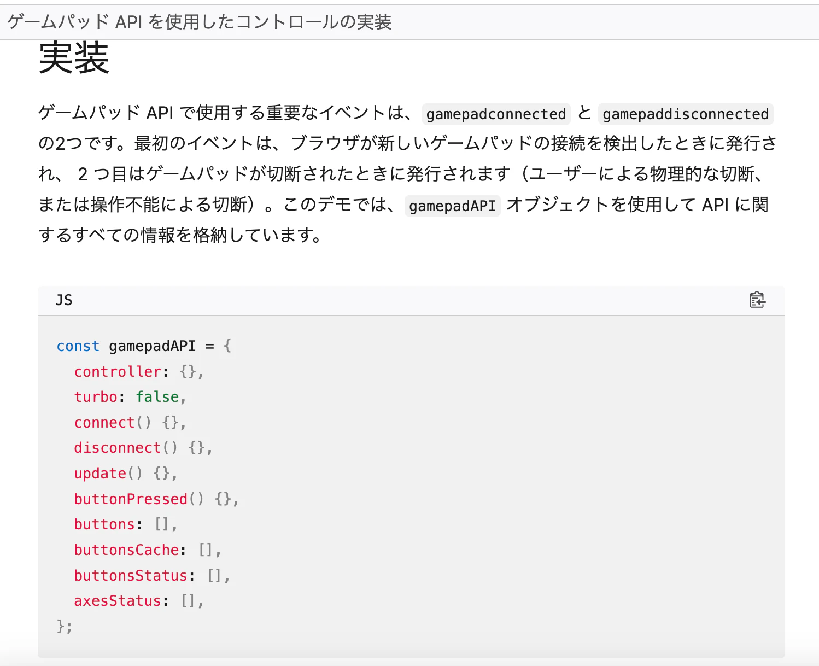Click the closing }; line of code
Screen dimensions: 819x666
click(x=65, y=626)
